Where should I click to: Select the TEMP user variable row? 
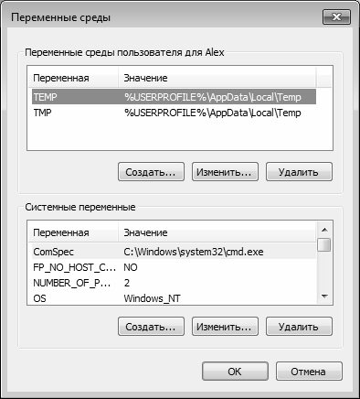pos(174,97)
